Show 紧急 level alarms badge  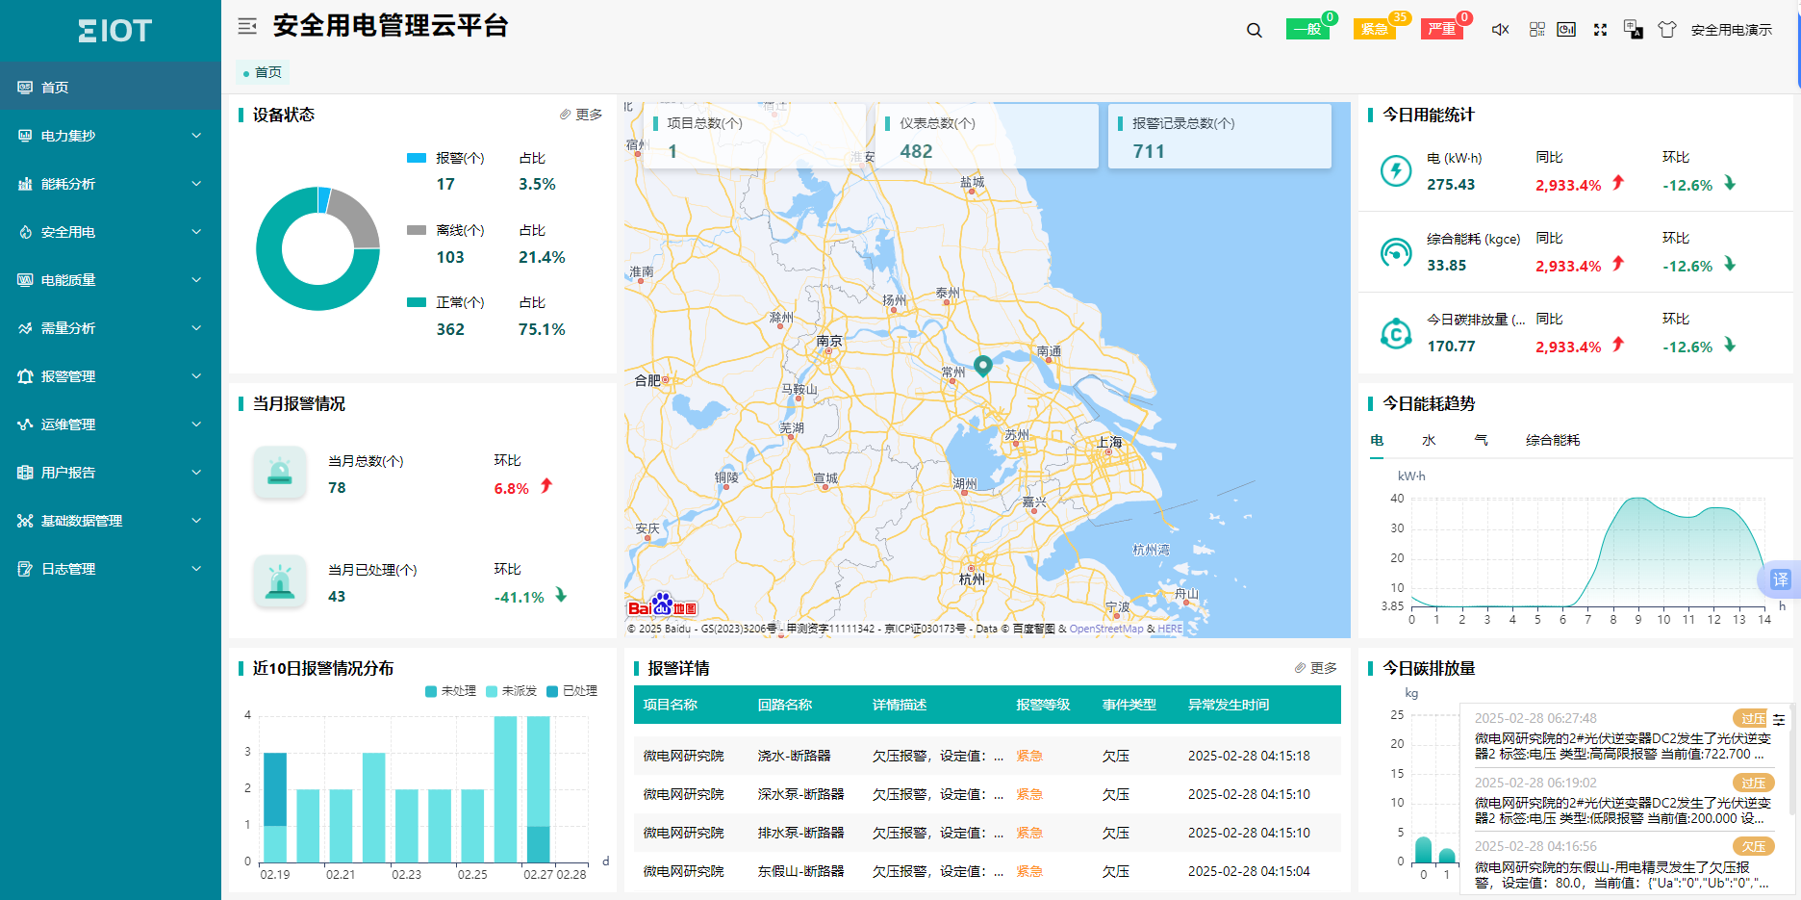pos(1375,29)
